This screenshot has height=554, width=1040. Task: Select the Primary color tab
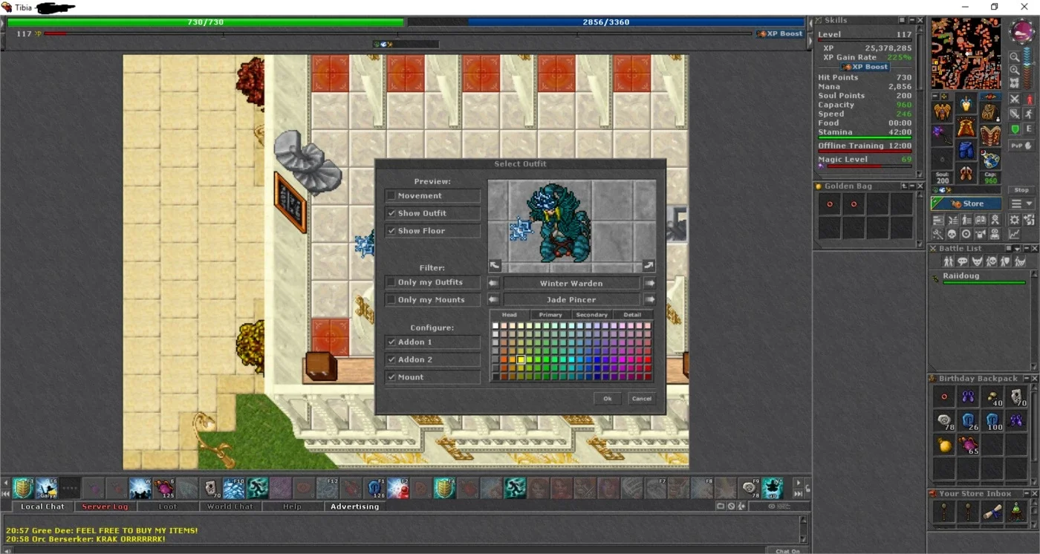[550, 315]
